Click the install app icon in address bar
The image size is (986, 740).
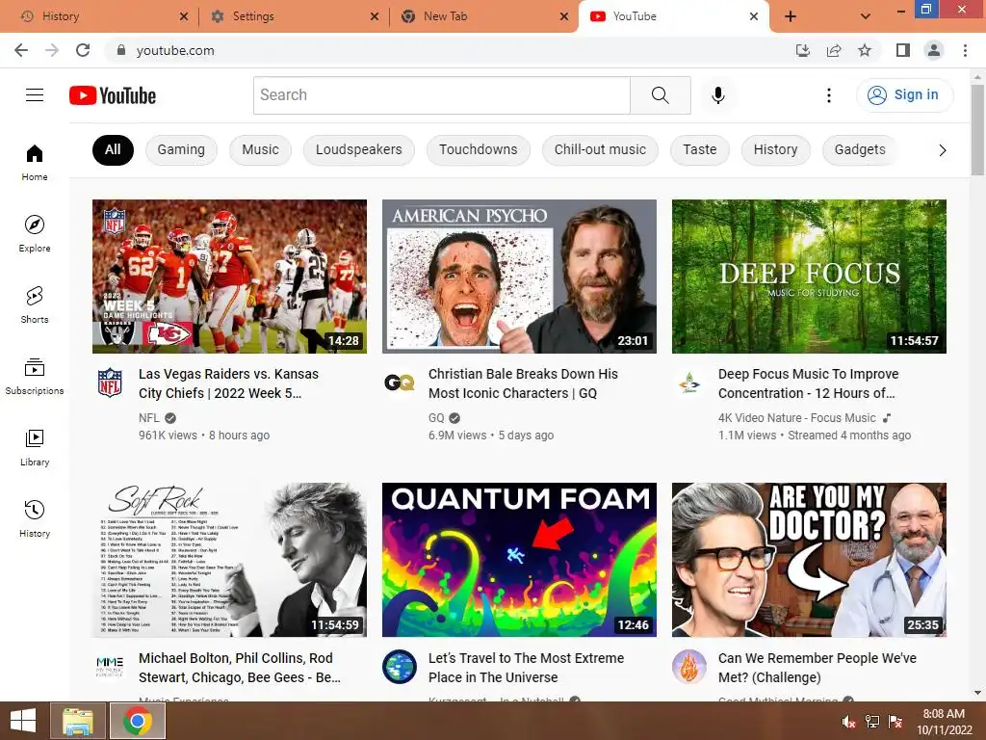[803, 50]
